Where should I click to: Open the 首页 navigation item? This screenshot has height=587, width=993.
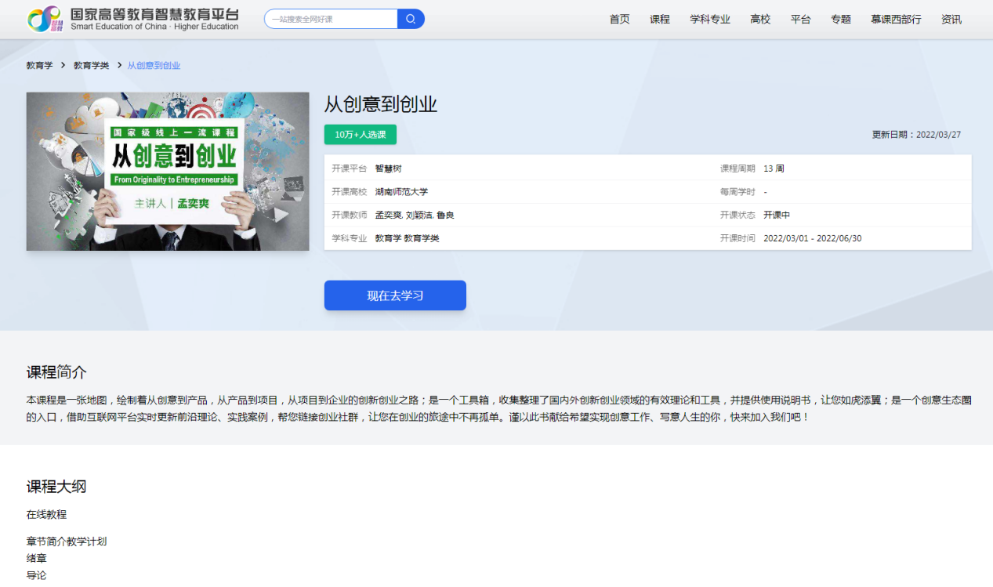619,20
